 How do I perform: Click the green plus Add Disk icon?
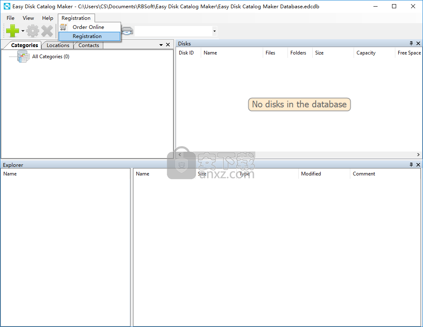[12, 31]
